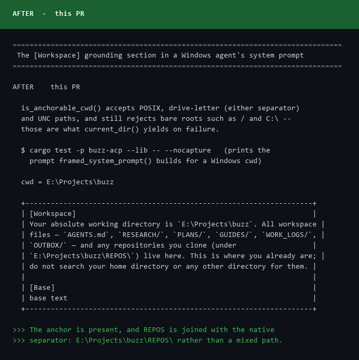
Task: Click the title line about Workspace grounding section
Action: coord(160,55)
